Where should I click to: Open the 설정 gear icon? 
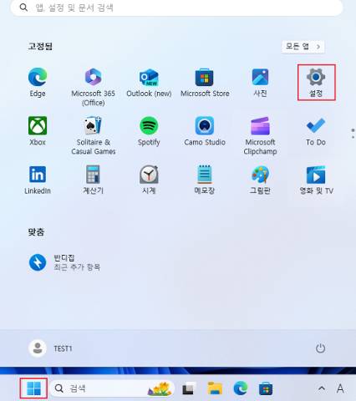click(316, 83)
